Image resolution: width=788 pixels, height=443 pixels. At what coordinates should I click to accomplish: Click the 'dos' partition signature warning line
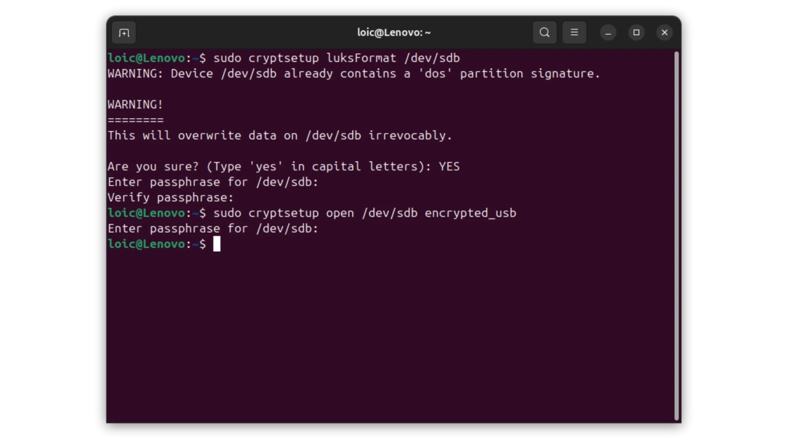(x=353, y=73)
